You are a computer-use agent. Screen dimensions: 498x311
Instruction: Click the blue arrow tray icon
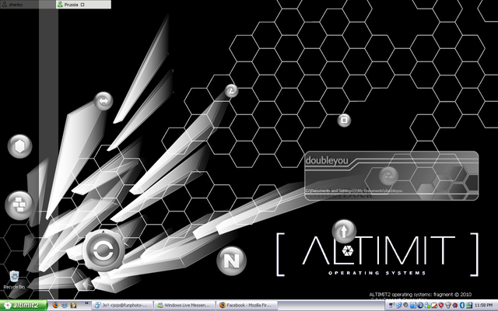click(413, 306)
